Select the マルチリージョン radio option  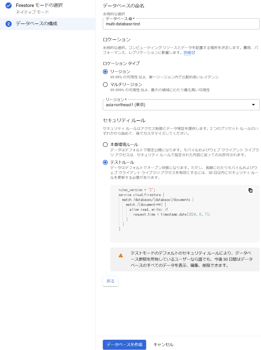pyautogui.click(x=105, y=84)
